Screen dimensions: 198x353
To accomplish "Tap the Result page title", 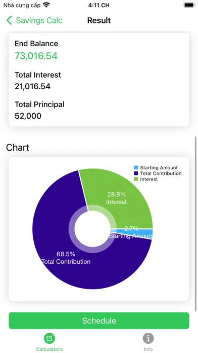I will 99,20.
